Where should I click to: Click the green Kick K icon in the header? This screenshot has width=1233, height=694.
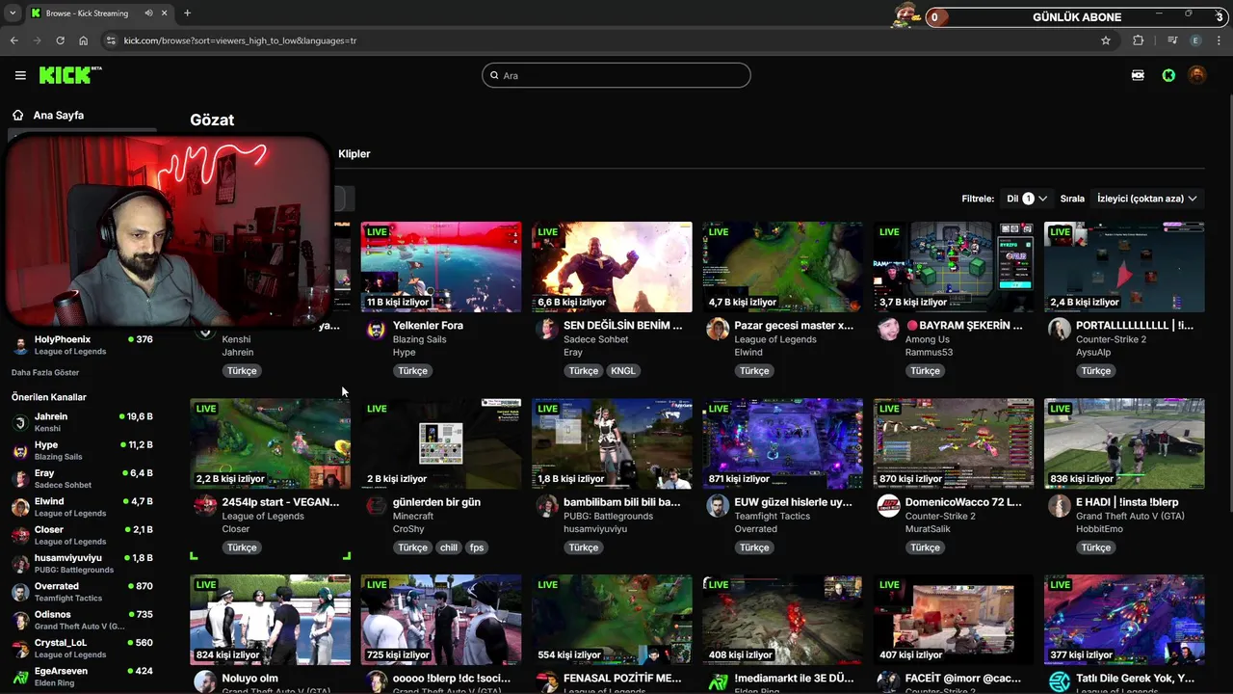click(1168, 75)
